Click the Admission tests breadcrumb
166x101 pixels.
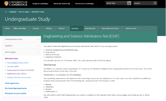38,12
